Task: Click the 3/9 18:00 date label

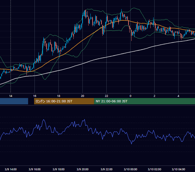Action: coord(58,169)
